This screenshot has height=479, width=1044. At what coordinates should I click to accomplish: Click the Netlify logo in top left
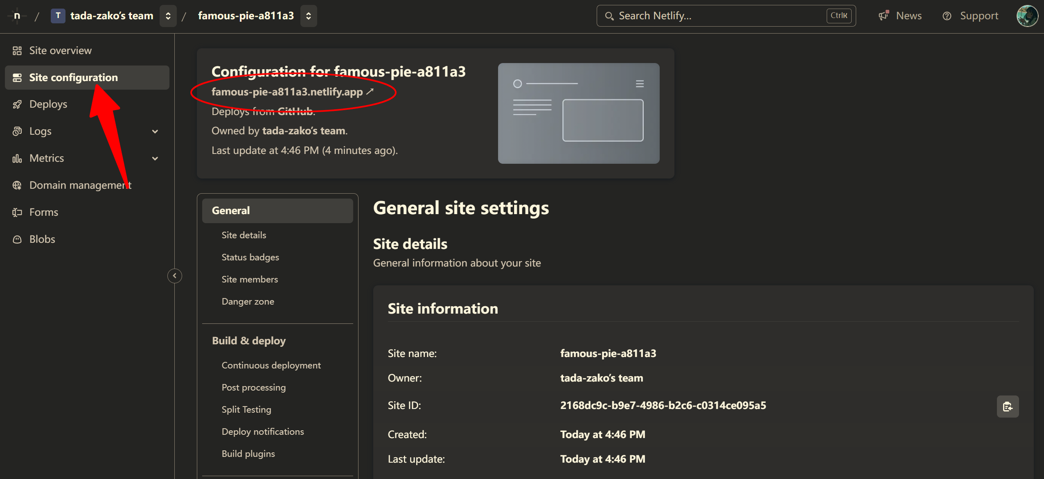point(17,16)
